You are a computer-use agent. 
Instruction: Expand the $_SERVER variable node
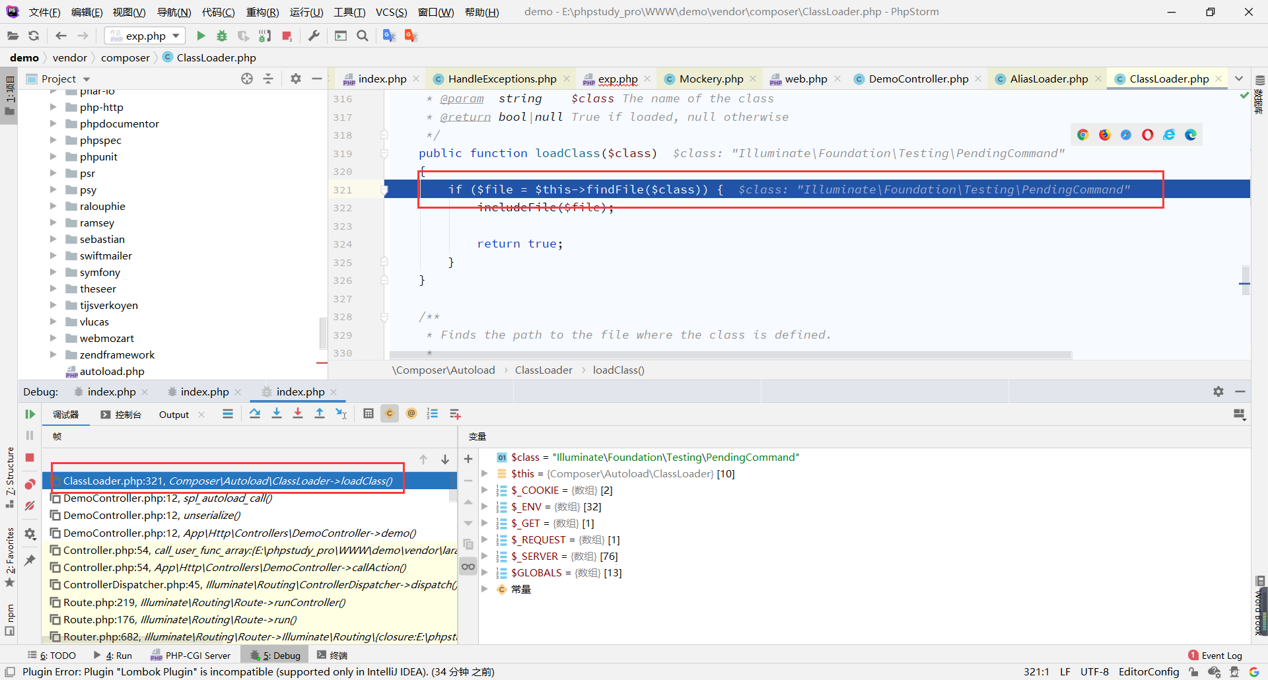pos(485,557)
